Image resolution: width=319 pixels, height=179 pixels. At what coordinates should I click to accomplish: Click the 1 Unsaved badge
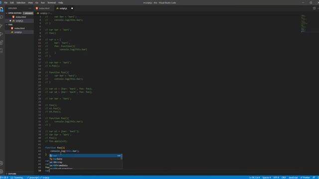[x=28, y=13]
